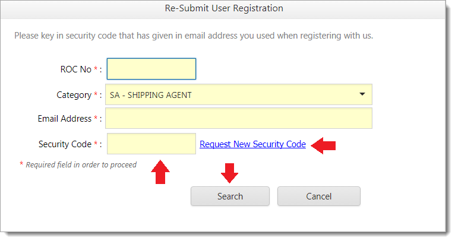Click into the Security Code field
This screenshot has width=455, height=241.
click(151, 144)
